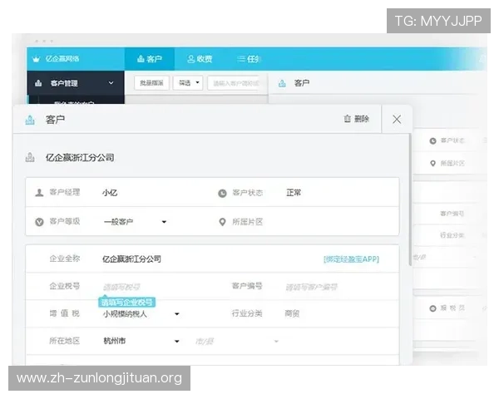499x399 pixels.
Task: Open the 客户 tab in top navigation
Action: click(x=149, y=59)
